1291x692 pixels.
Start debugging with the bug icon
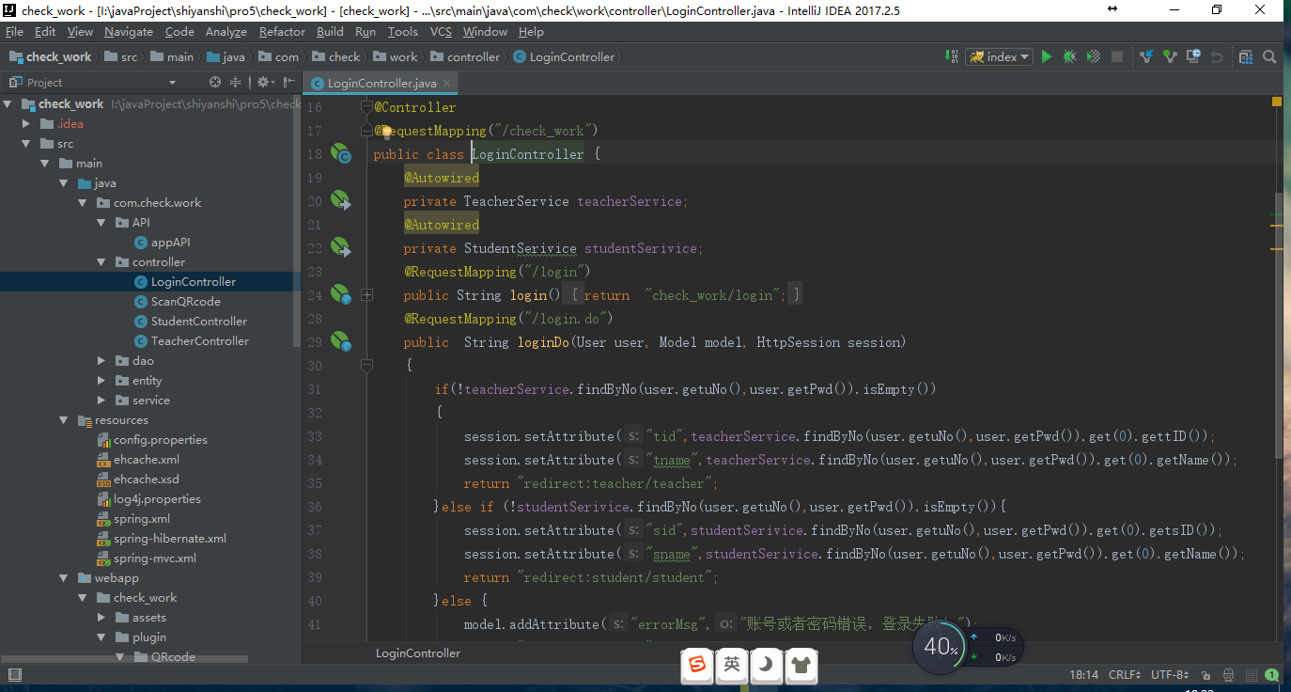[x=1069, y=57]
